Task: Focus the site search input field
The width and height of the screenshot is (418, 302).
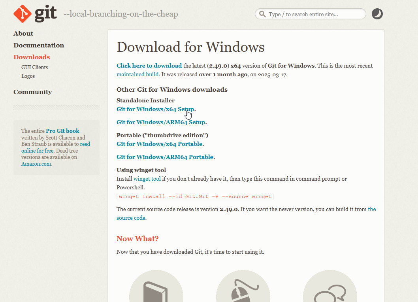Action: click(x=310, y=14)
